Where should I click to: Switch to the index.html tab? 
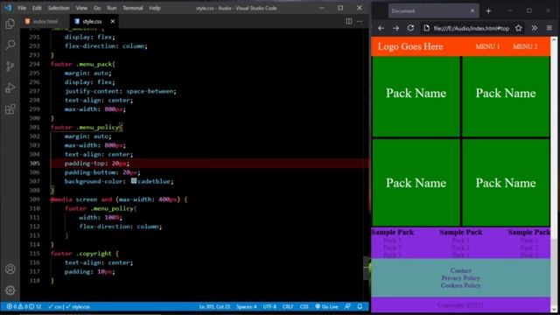click(45, 21)
